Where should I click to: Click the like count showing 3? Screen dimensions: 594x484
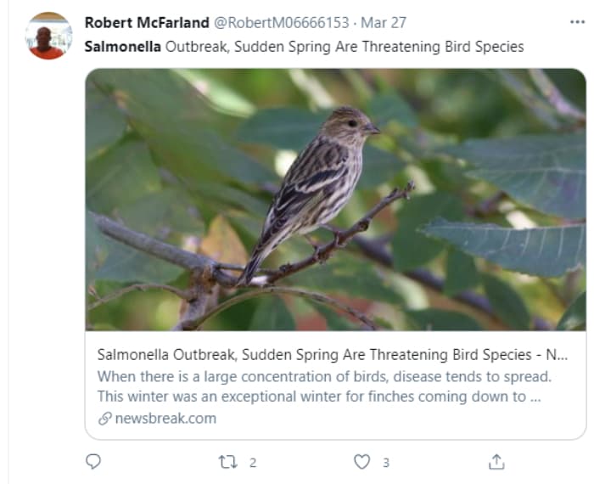coord(385,463)
